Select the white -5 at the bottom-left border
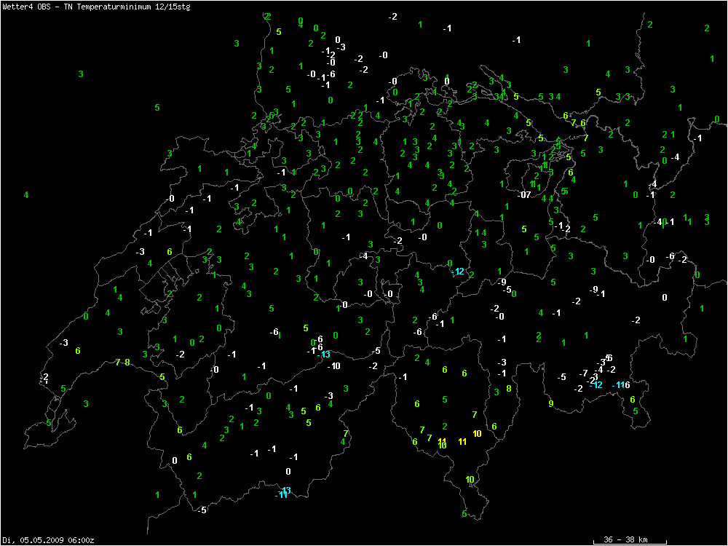This screenshot has width=728, height=546. [202, 510]
